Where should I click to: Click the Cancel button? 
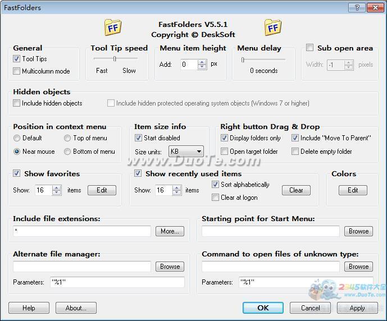(x=310, y=308)
